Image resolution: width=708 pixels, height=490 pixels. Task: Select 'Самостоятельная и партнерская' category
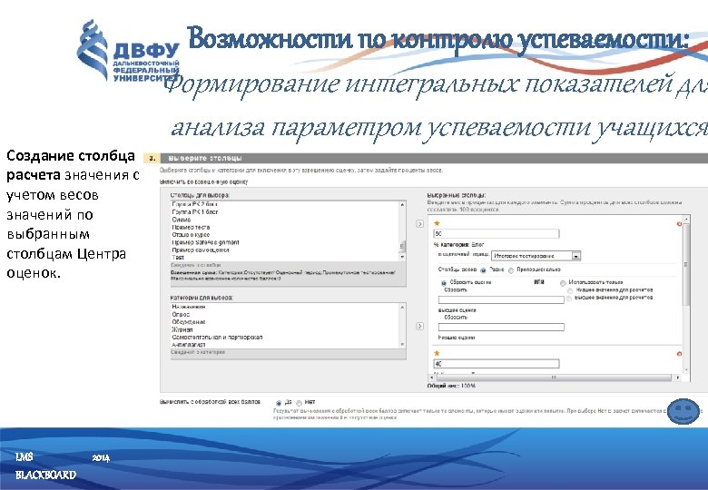pos(217,337)
